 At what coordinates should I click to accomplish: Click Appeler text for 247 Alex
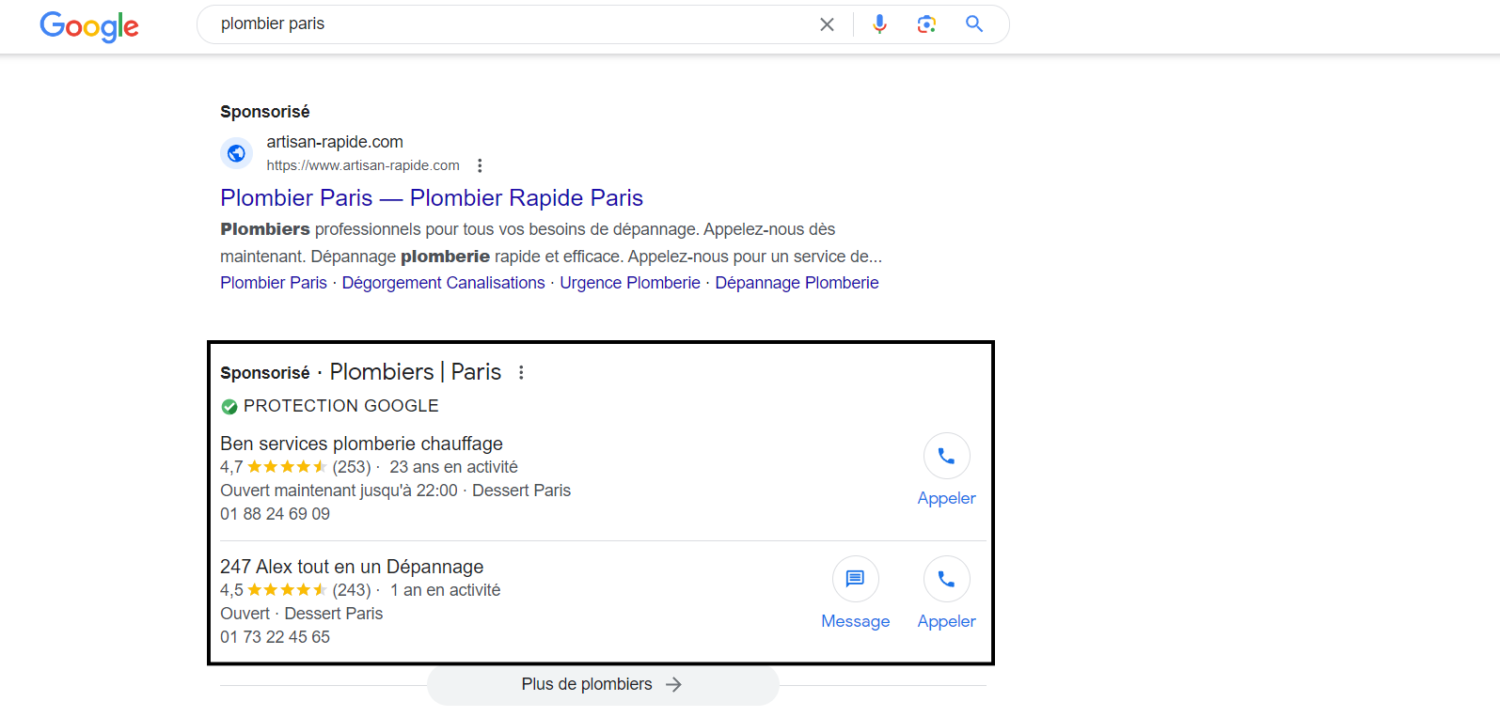click(x=946, y=621)
